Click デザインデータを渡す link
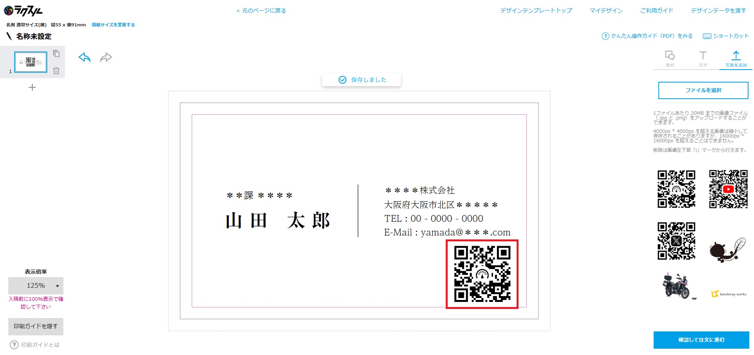 pos(719,11)
